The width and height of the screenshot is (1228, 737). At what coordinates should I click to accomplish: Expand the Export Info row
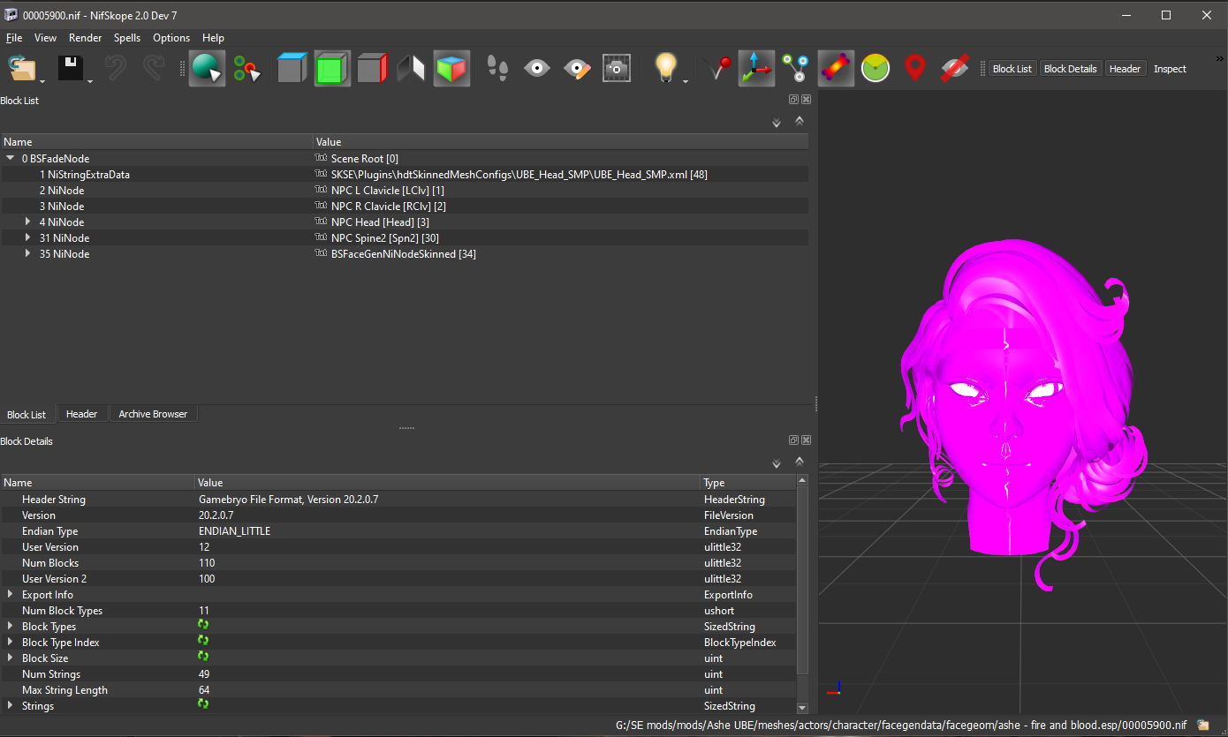pyautogui.click(x=11, y=595)
